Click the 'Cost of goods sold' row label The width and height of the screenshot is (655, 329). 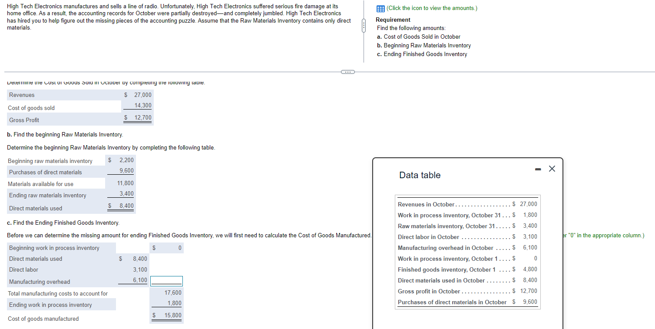pos(31,108)
